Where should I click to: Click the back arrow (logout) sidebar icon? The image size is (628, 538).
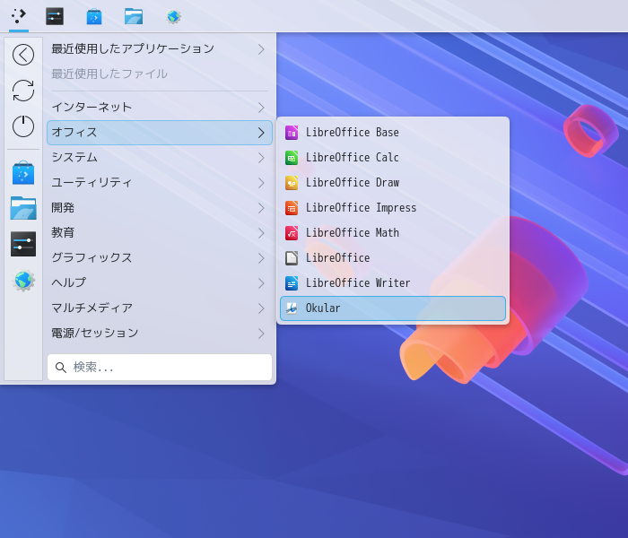[x=23, y=55]
